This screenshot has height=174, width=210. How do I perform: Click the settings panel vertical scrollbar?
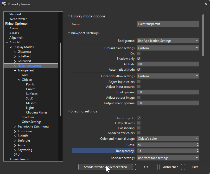click(203, 35)
